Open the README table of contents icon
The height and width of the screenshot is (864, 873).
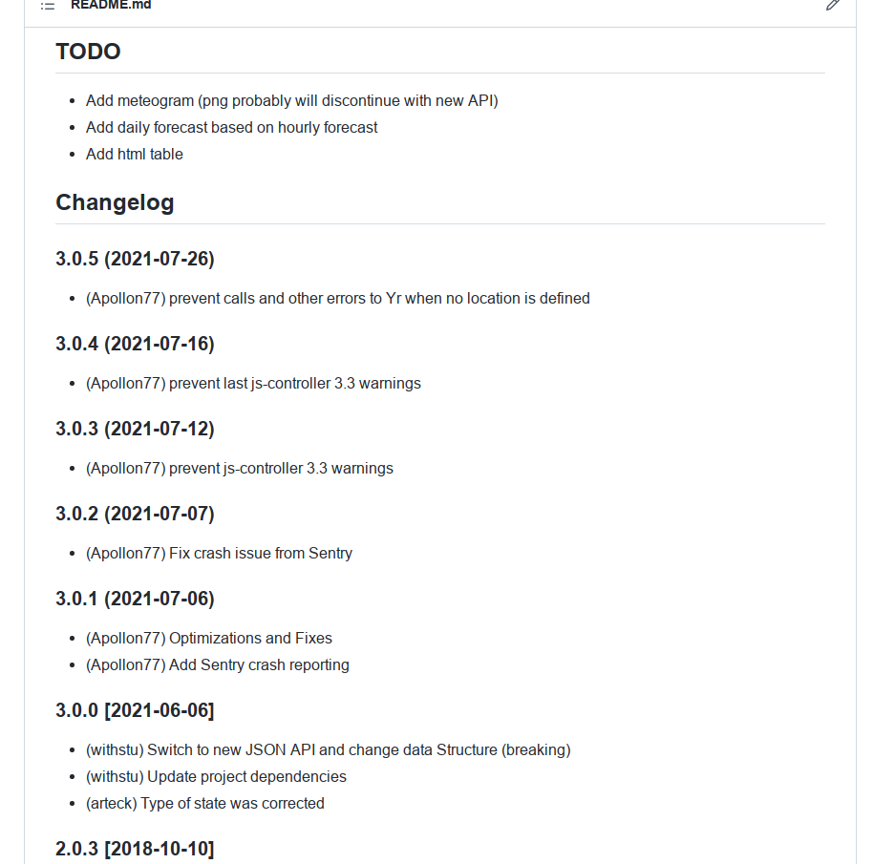(48, 6)
